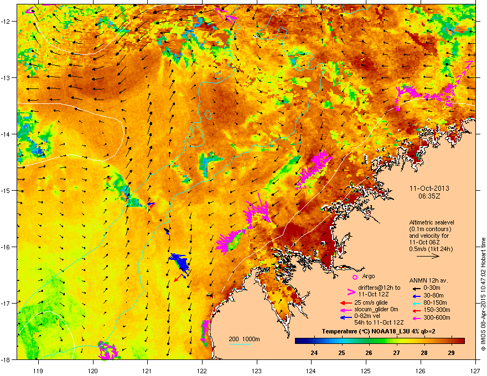Click the red arrow beside 25 cm/s glide
487x376 pixels.
coord(346,303)
